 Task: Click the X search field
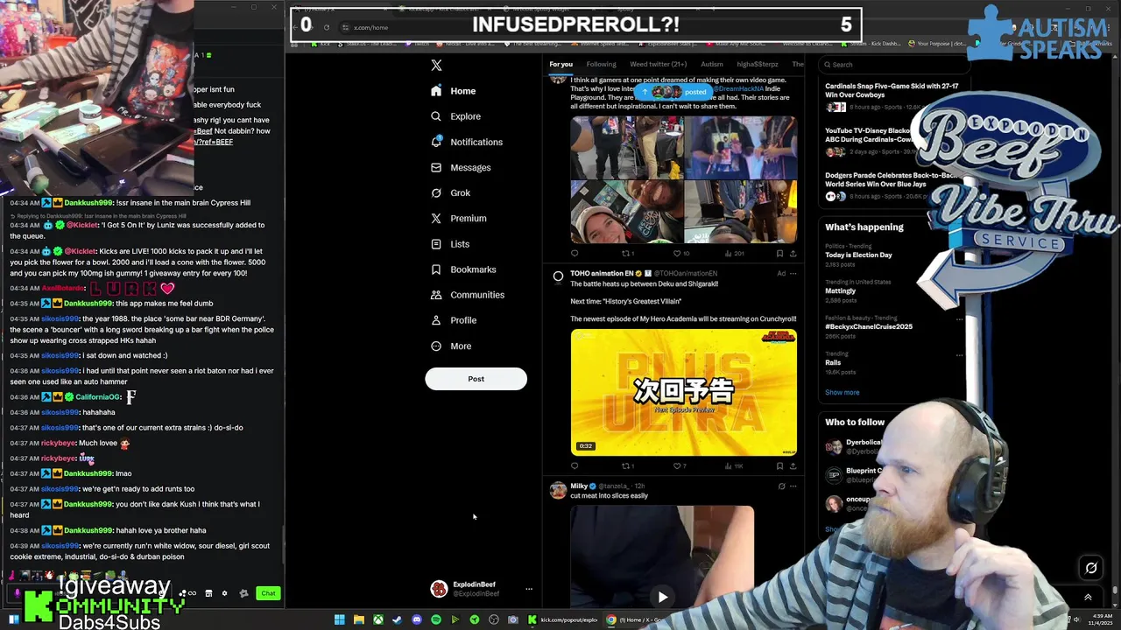[x=893, y=64]
